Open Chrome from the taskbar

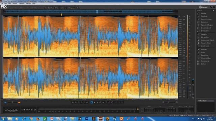31,119
